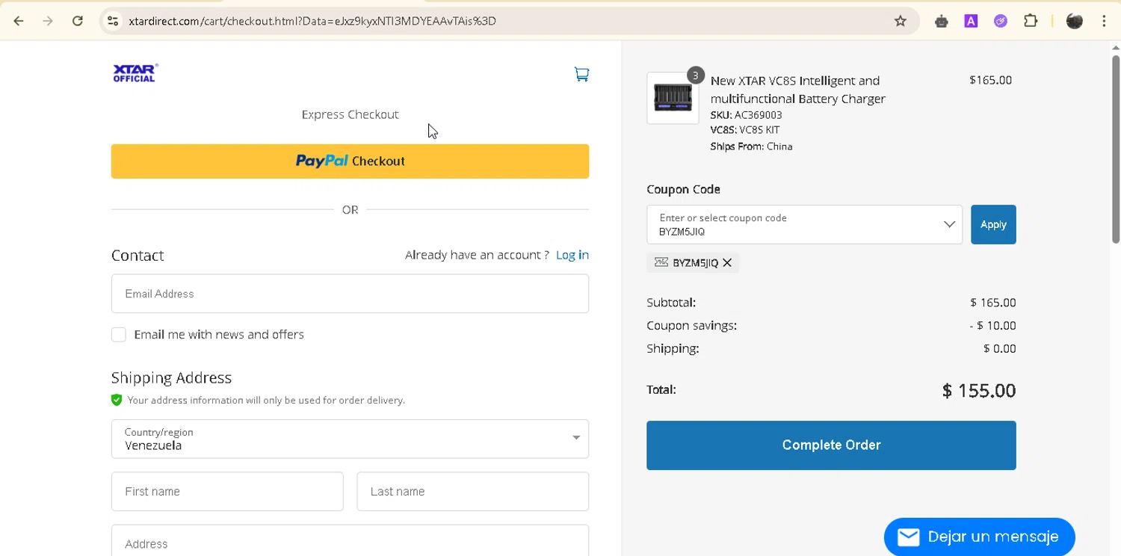Click the browser address bar URL
1121x556 pixels.
tap(312, 21)
